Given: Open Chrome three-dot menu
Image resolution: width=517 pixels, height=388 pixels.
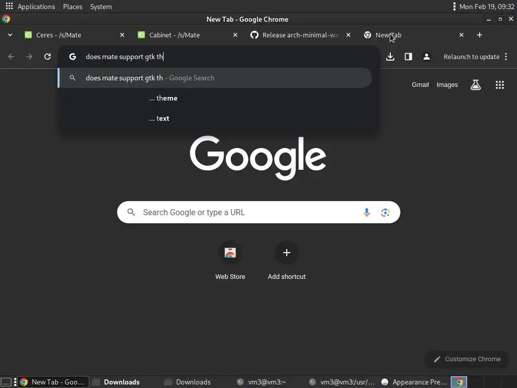Looking at the screenshot, I should pos(506,57).
